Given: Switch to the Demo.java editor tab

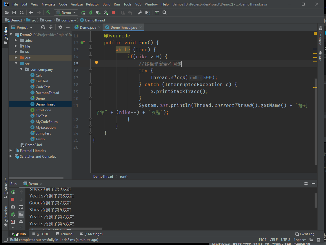Looking at the screenshot, I should 88,28.
